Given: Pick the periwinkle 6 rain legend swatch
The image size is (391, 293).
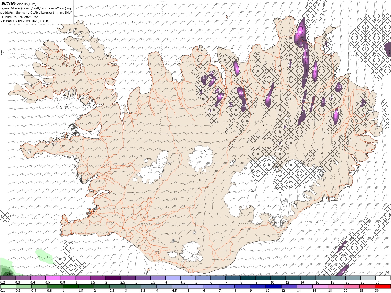Looking at the screenshot, I should point(211,287).
